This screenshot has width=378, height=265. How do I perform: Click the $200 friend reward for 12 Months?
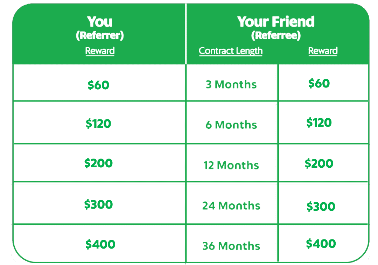click(x=319, y=164)
